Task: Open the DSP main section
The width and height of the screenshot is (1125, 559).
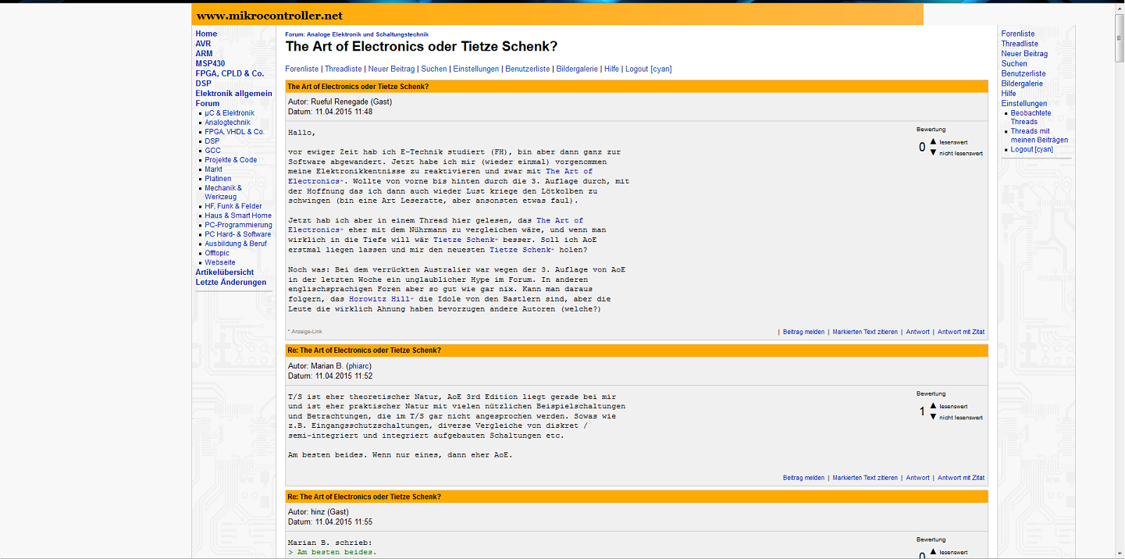Action: click(203, 84)
